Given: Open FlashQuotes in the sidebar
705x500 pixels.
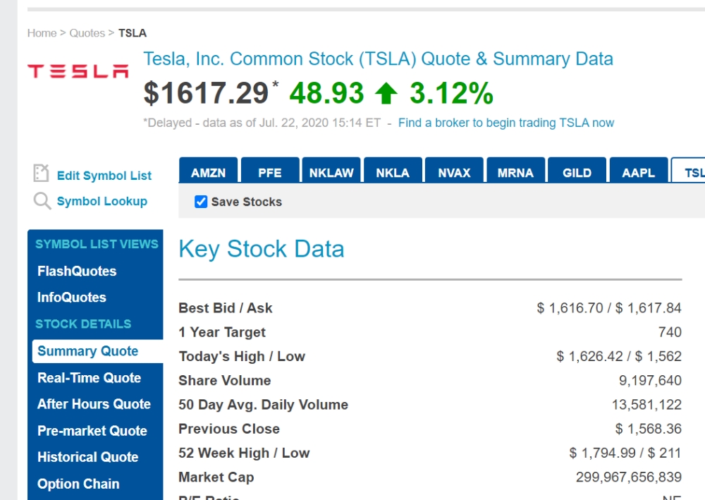Looking at the screenshot, I should (x=77, y=271).
